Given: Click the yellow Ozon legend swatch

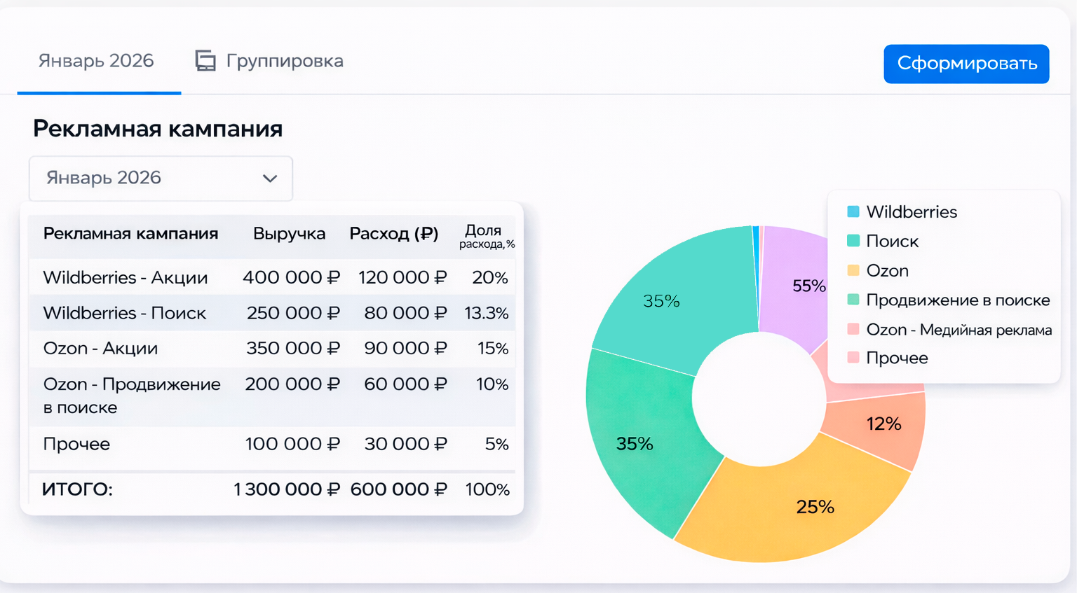Looking at the screenshot, I should [x=853, y=270].
